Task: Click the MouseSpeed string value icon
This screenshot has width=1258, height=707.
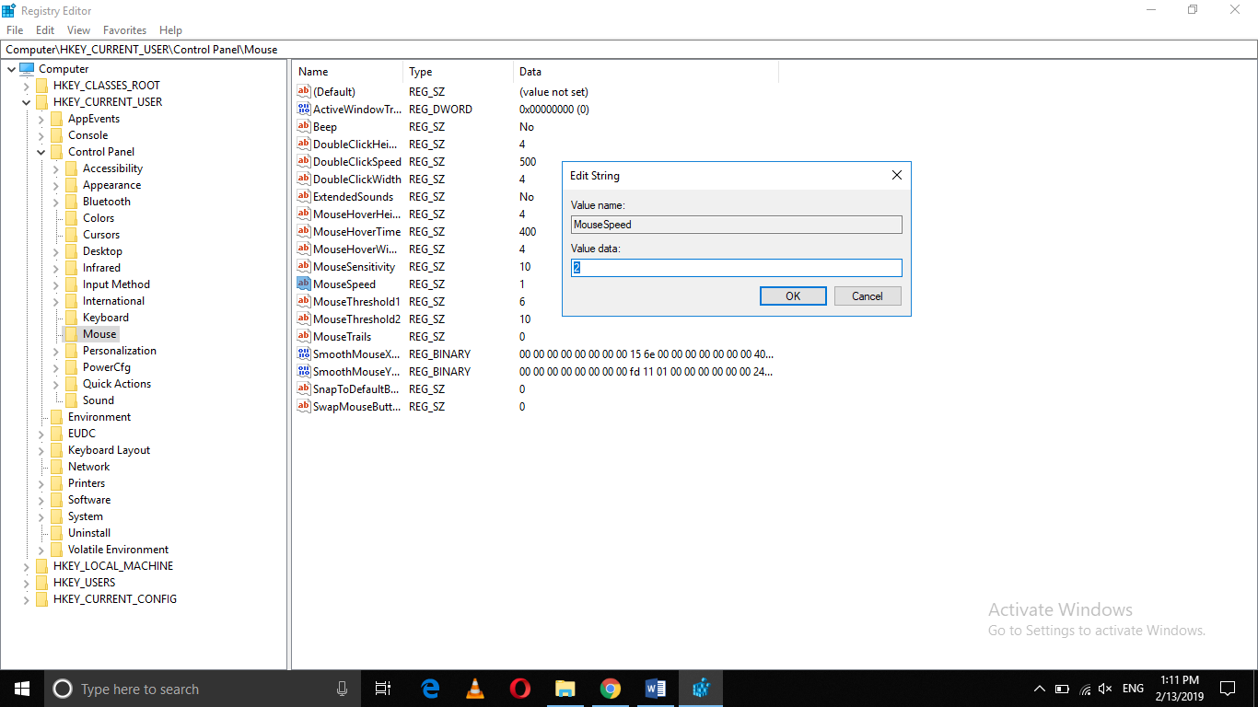Action: (304, 284)
